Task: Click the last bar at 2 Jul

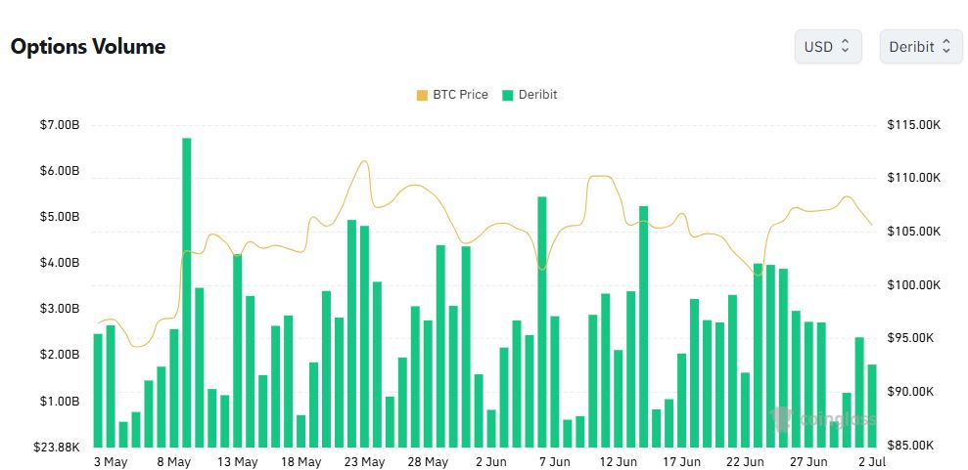Action: [872, 406]
